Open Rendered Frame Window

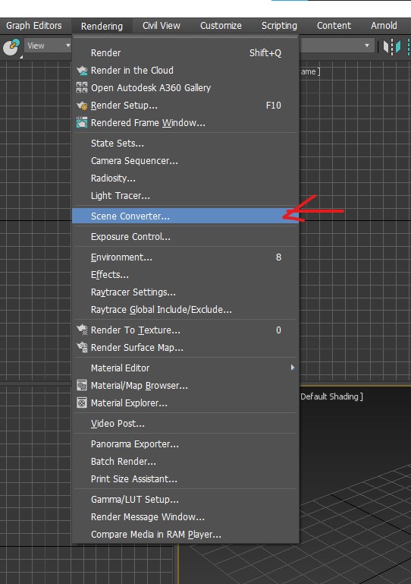[186, 123]
